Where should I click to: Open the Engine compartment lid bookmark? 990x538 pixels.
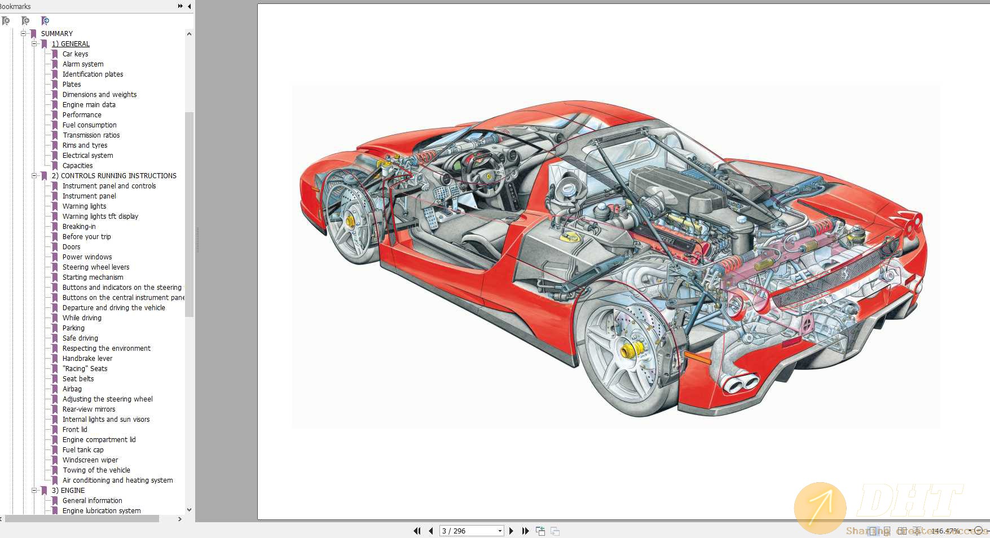[x=99, y=439]
